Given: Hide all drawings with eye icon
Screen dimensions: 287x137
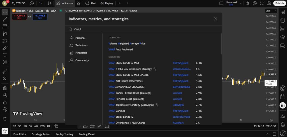Looking at the screenshot, I should coord(5,109).
